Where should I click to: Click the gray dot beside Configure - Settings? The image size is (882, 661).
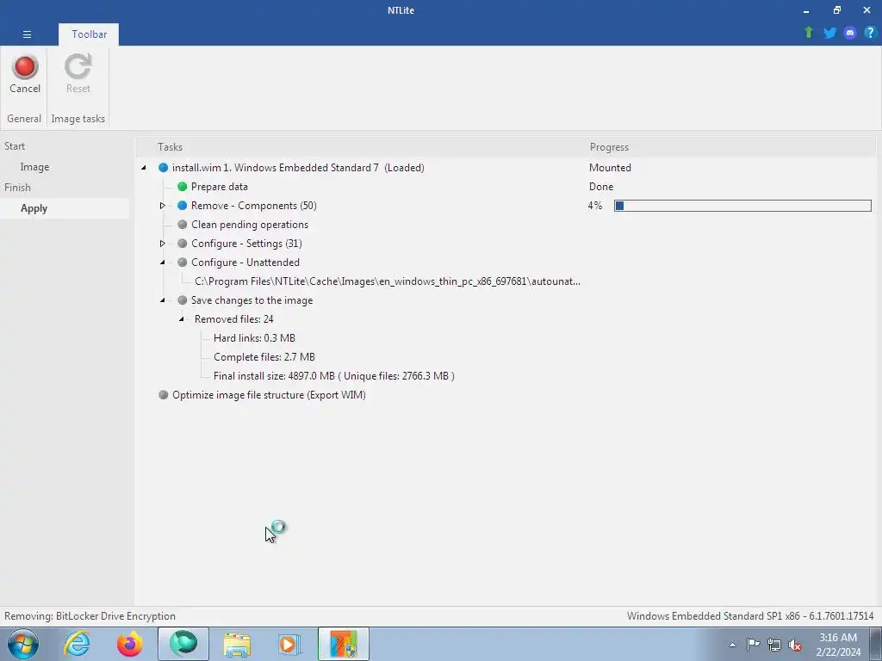tap(183, 244)
